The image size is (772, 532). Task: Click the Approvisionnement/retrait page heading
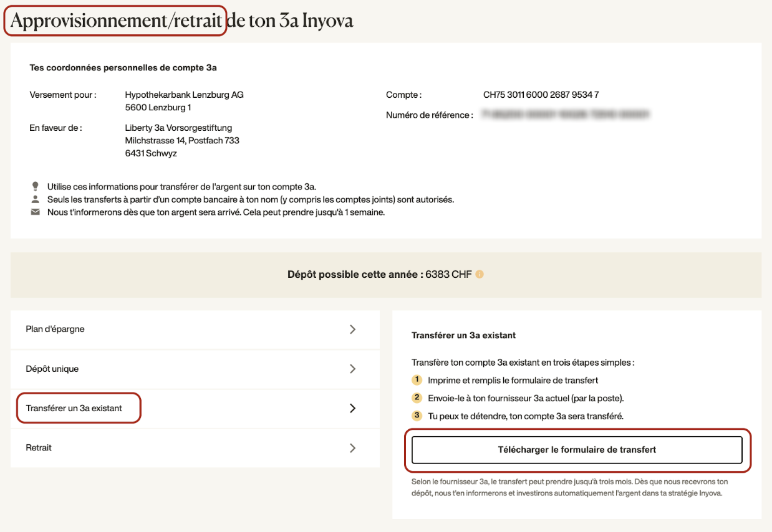point(117,21)
